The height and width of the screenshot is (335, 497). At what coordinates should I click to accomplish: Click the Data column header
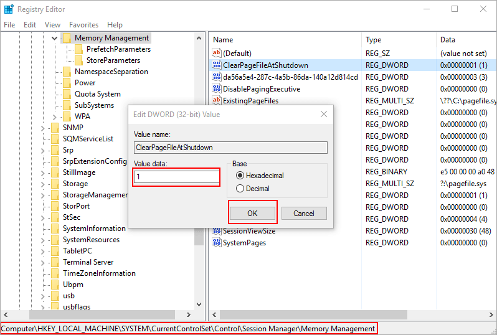[466, 40]
